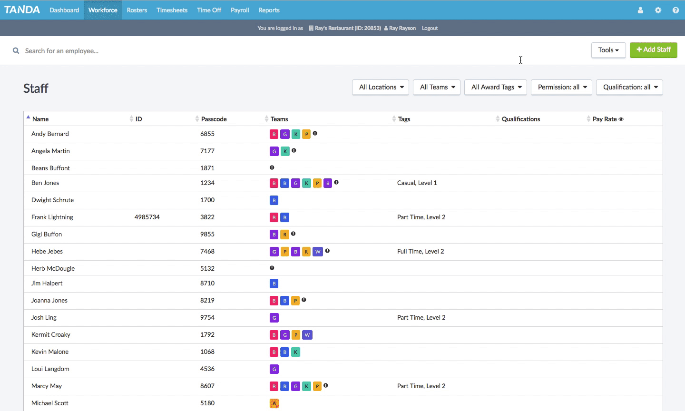Click the user profile icon in header

[640, 10]
